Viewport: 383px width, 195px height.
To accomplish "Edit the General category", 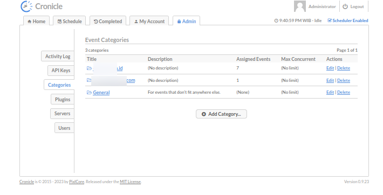I will pos(330,92).
